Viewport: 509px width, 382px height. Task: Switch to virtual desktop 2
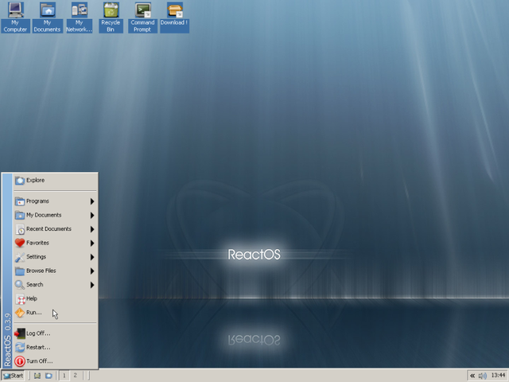point(76,376)
